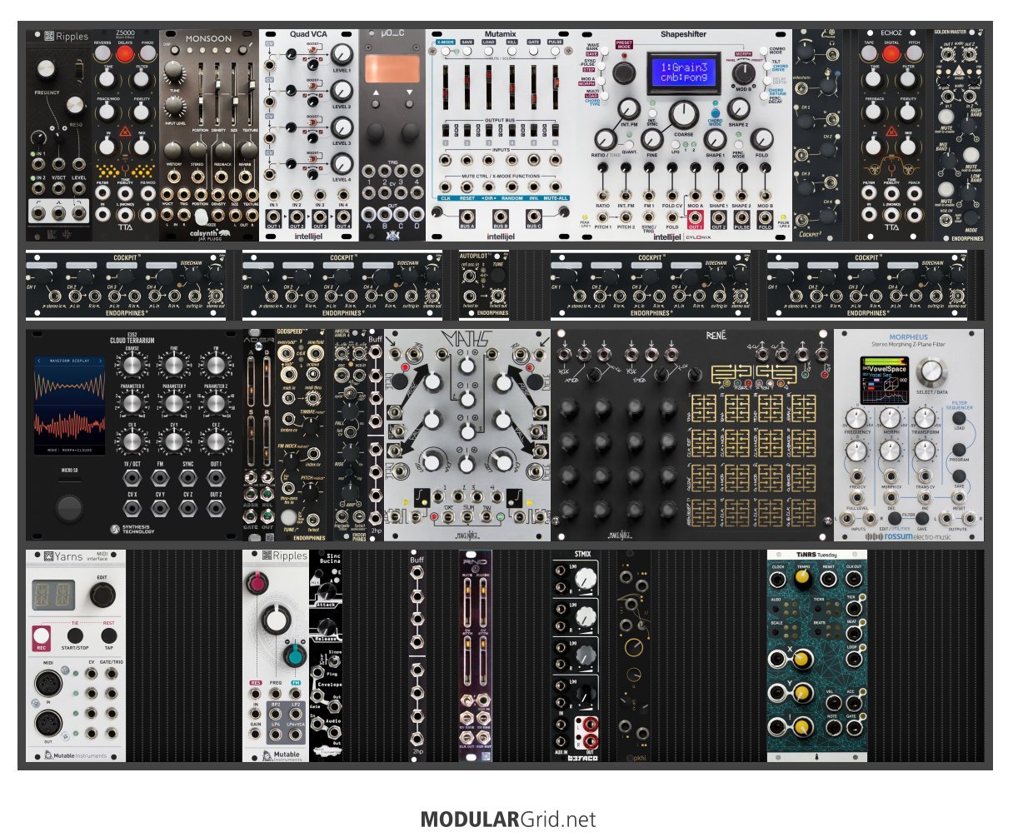Image resolution: width=1018 pixels, height=837 pixels.
Task: Click the Yarns START/STOP button
Action: coord(75,635)
